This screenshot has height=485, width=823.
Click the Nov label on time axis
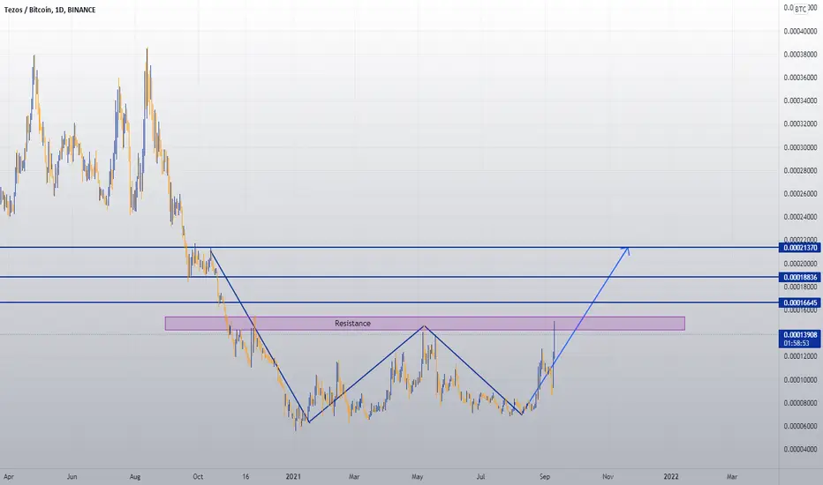pyautogui.click(x=608, y=476)
